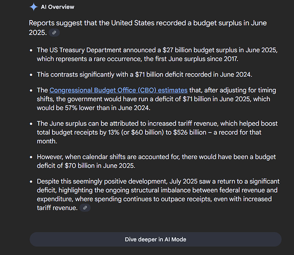Screen dimensions: 294x255
Task: Click the bullet marker before the CBO estimates item
Action: [x=31, y=90]
